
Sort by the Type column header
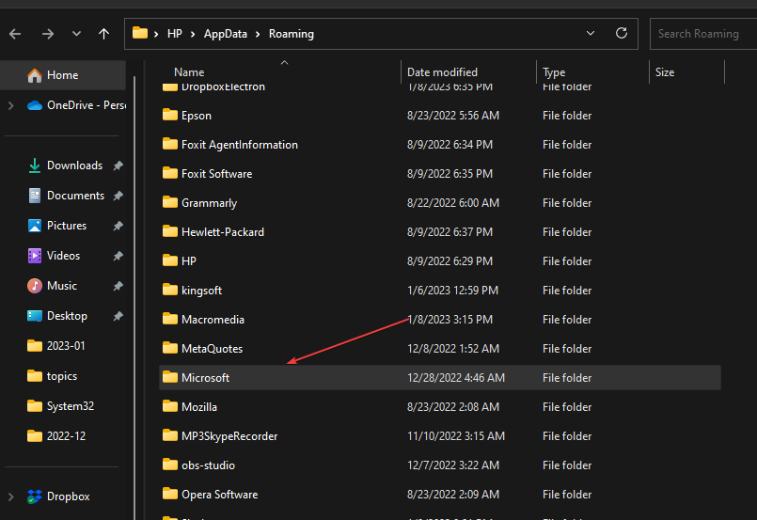tap(554, 72)
